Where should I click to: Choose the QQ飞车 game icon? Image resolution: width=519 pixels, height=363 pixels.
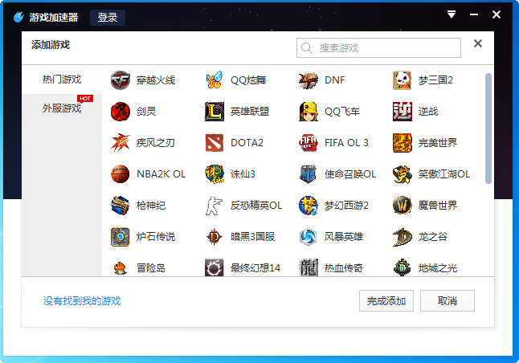pyautogui.click(x=309, y=112)
